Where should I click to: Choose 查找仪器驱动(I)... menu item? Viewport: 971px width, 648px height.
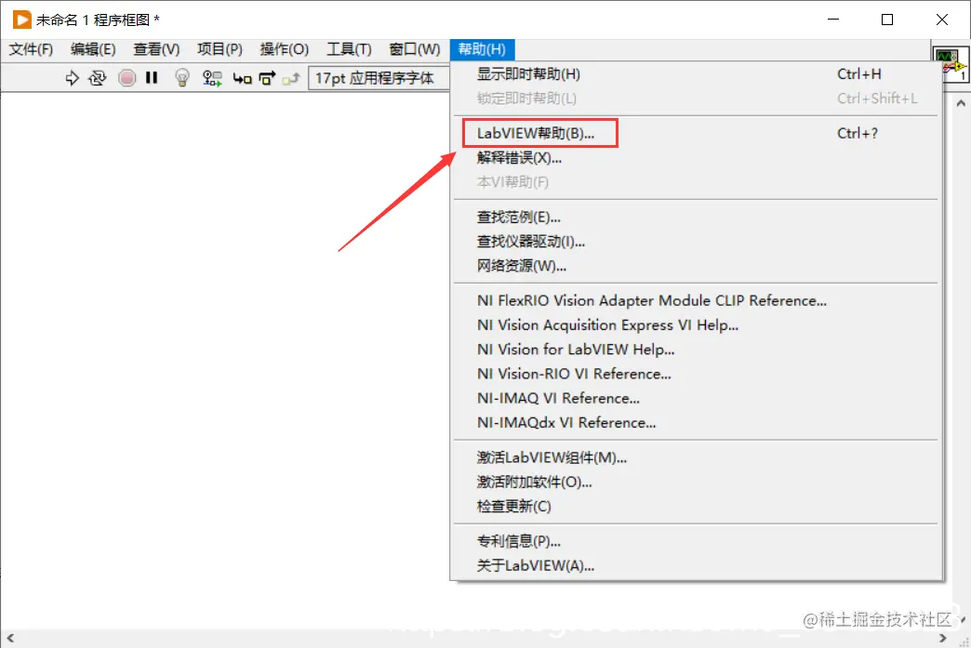click(698, 242)
